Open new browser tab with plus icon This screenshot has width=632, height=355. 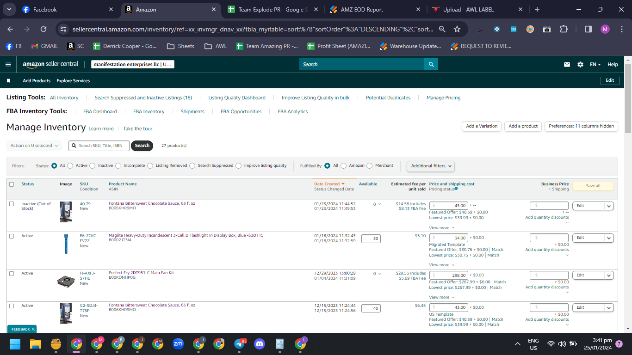(537, 9)
